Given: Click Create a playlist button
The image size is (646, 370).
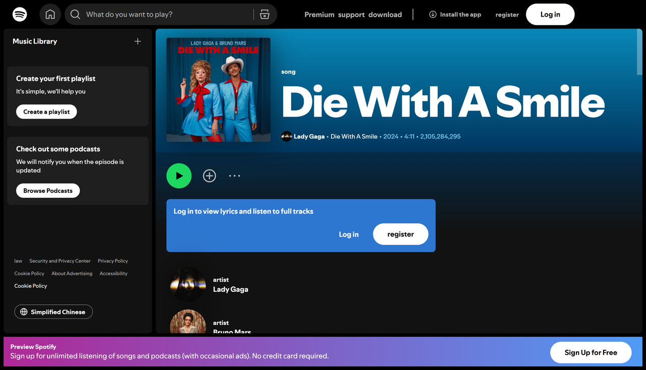Looking at the screenshot, I should point(46,112).
